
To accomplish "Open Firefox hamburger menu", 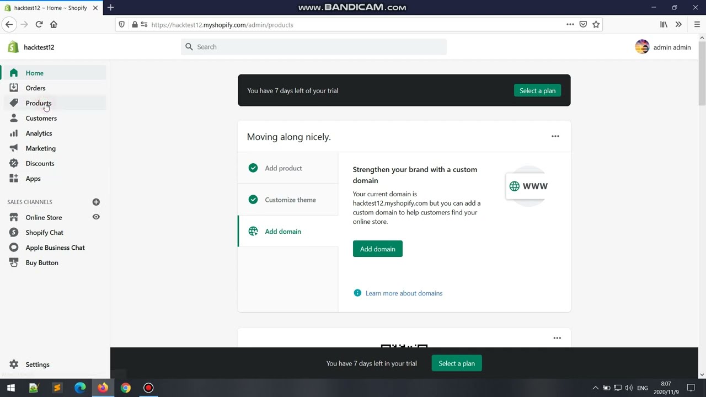I will [x=697, y=24].
